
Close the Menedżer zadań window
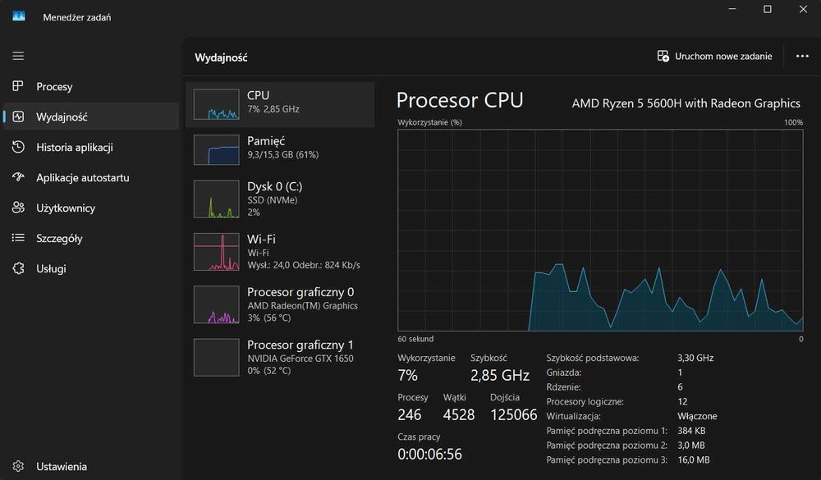[x=803, y=9]
